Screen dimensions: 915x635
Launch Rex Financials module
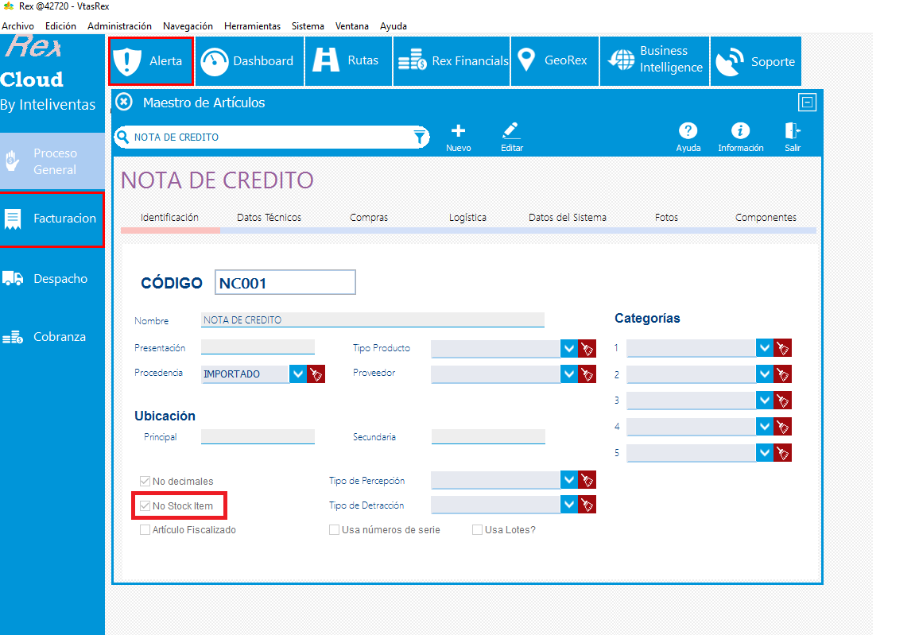tap(452, 60)
